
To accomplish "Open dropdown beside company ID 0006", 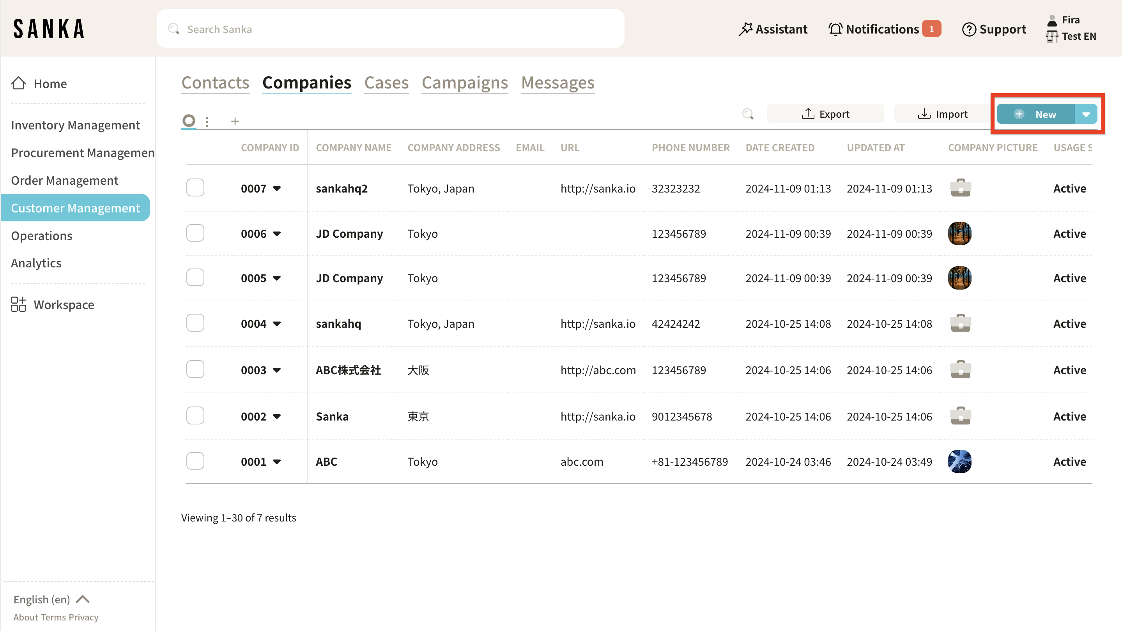I will pos(276,234).
